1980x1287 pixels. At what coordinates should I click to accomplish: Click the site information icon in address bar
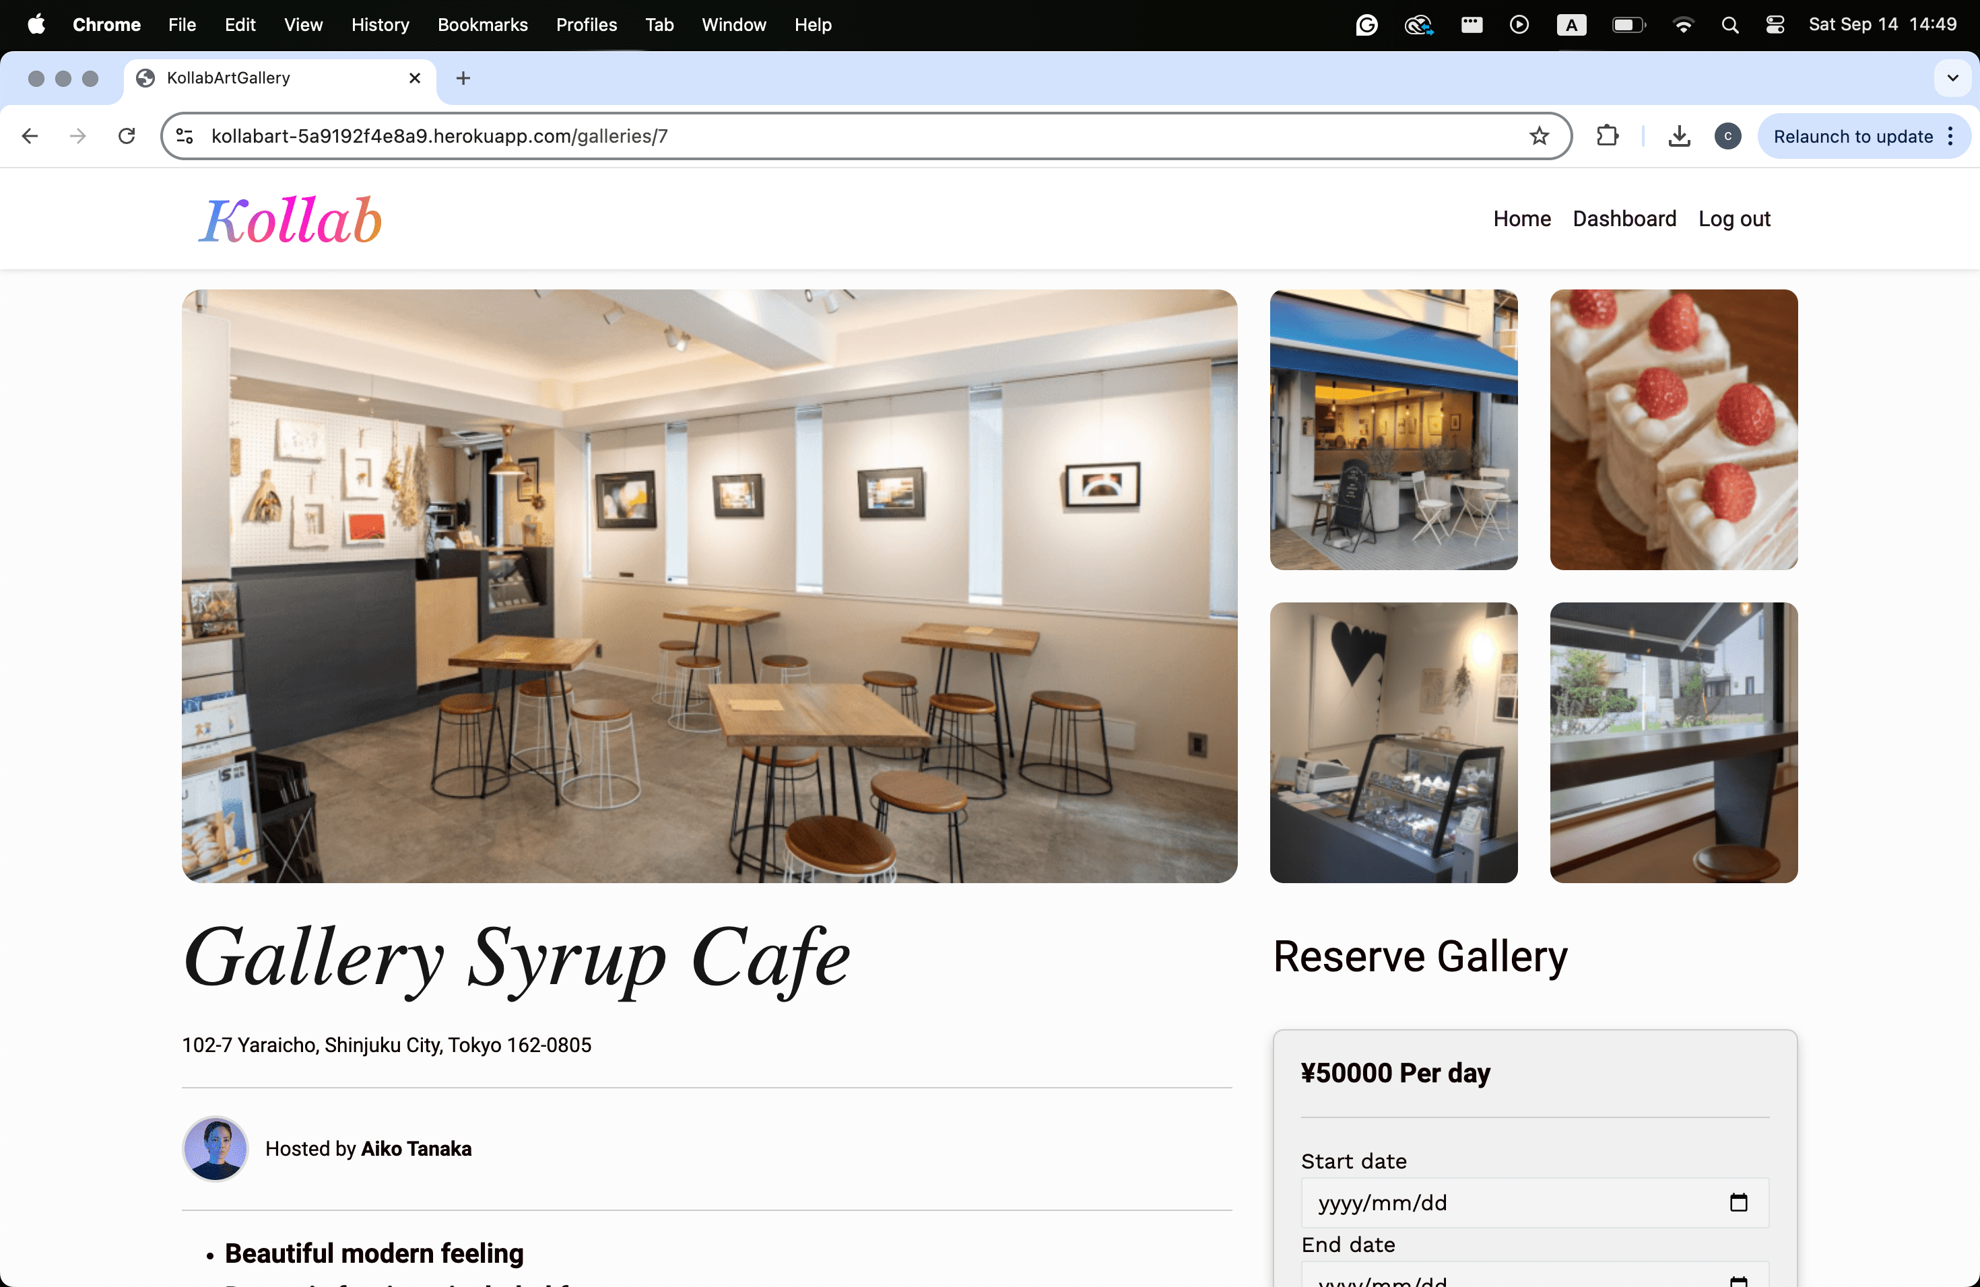tap(185, 135)
